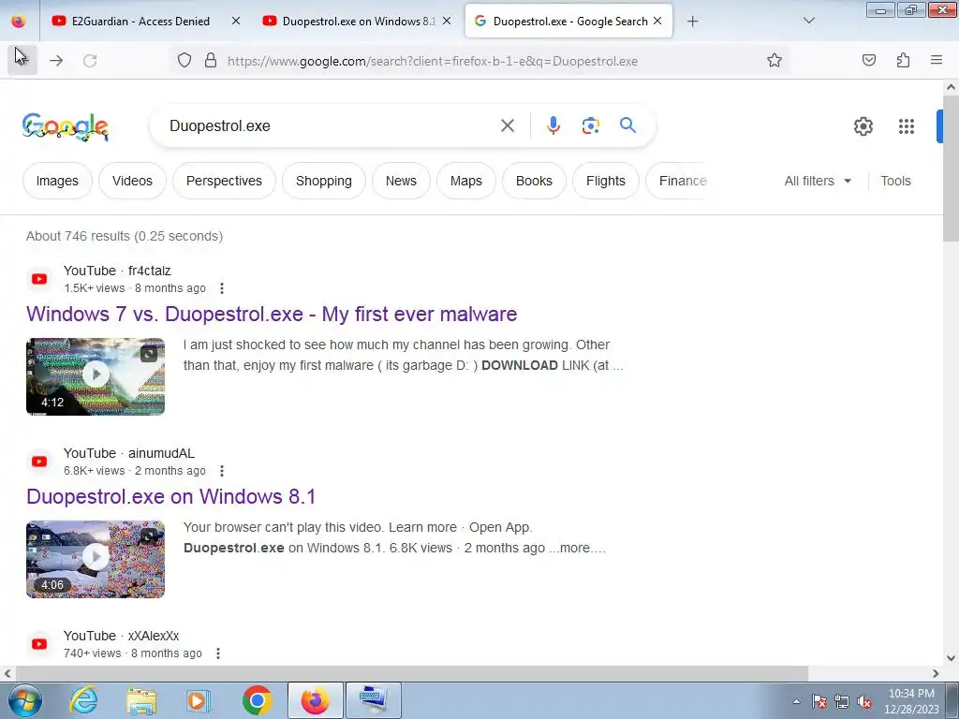Open Windows Explorer from the taskbar
The height and width of the screenshot is (719, 959).
click(x=141, y=700)
